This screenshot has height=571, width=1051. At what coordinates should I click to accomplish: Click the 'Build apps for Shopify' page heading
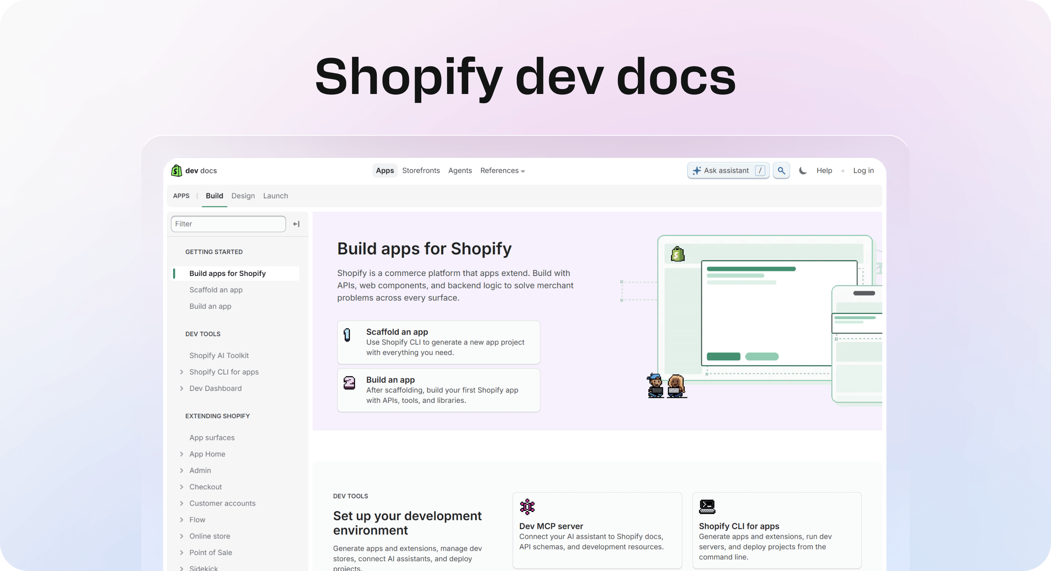(424, 248)
